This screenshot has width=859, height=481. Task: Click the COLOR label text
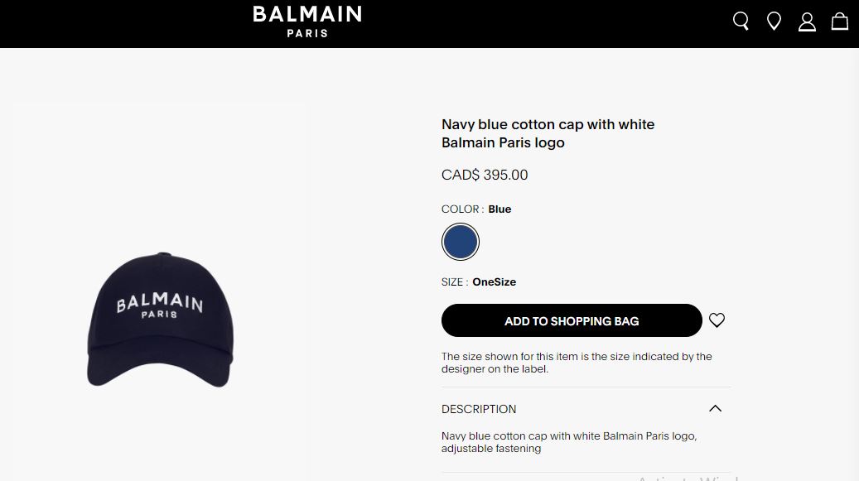pyautogui.click(x=461, y=209)
